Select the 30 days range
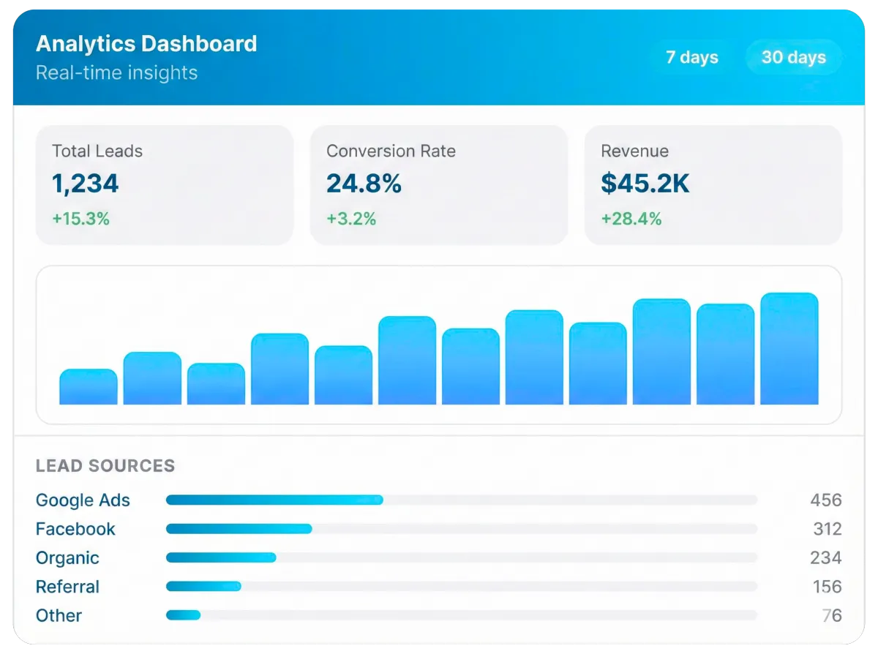This screenshot has height=654, width=878. coord(794,57)
